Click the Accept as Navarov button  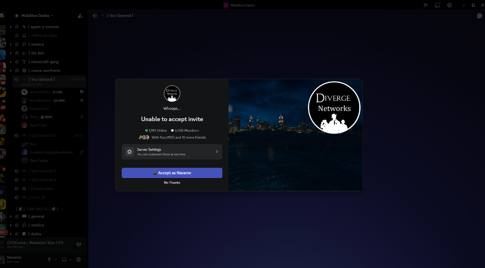click(172, 173)
